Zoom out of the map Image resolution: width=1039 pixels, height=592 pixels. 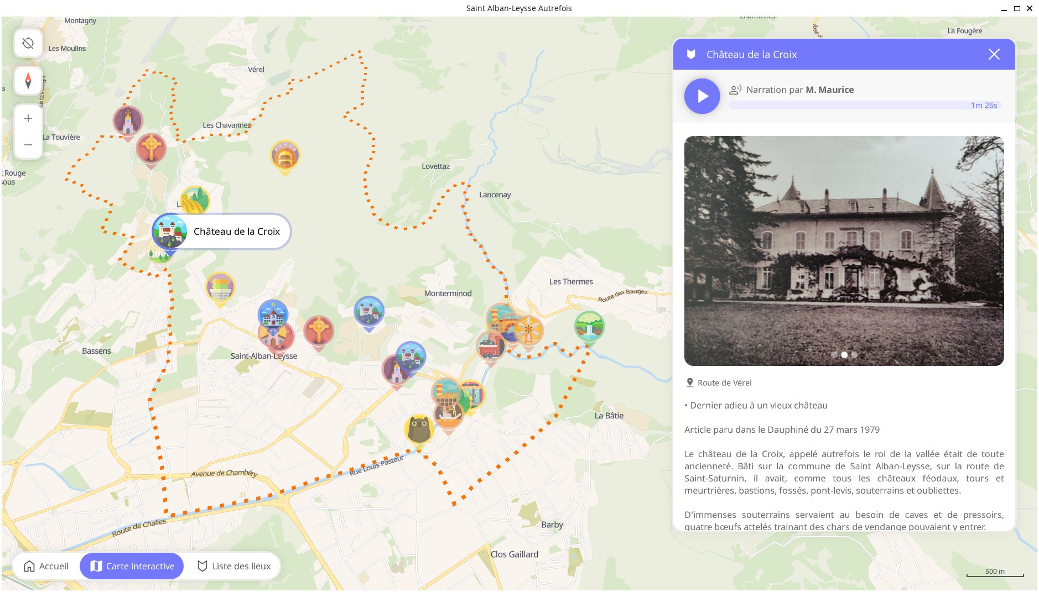[x=28, y=145]
